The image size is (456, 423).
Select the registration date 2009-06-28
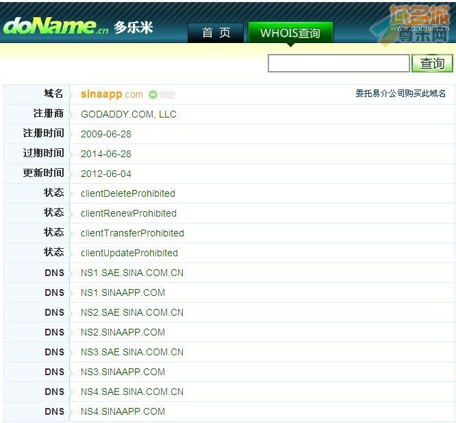pos(106,134)
